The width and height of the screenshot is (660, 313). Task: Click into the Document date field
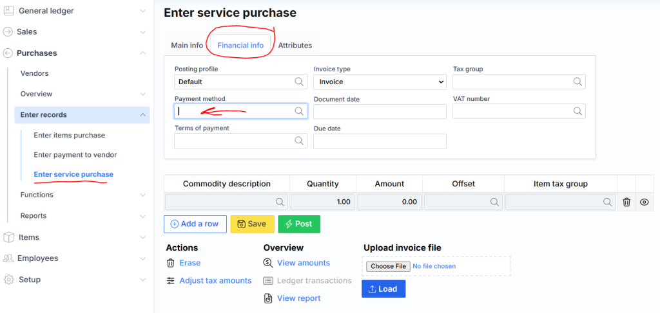(380, 112)
